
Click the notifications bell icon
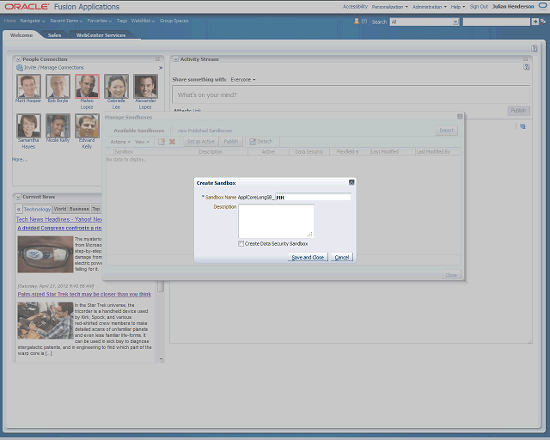point(357,21)
